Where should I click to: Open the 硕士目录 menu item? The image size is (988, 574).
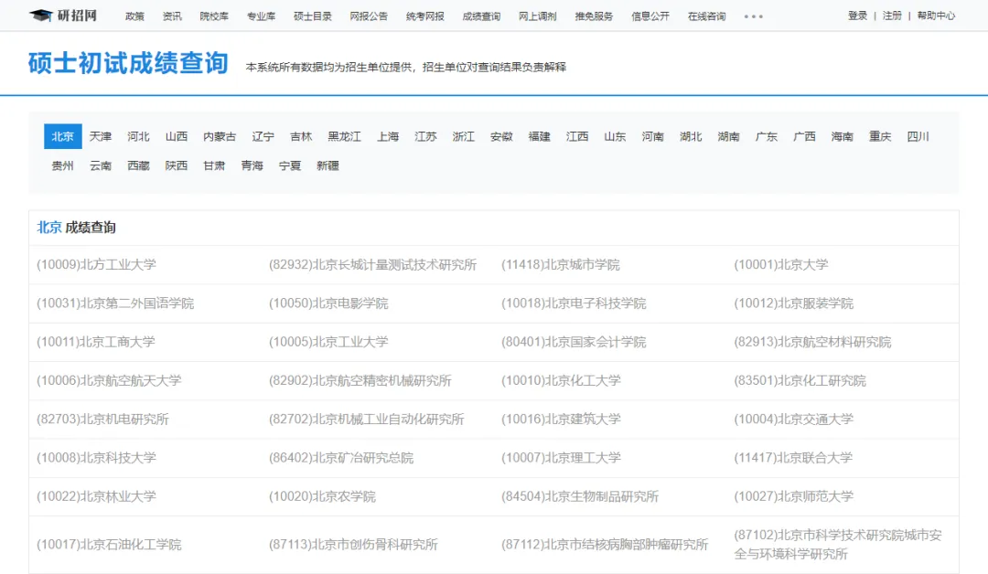coord(313,16)
